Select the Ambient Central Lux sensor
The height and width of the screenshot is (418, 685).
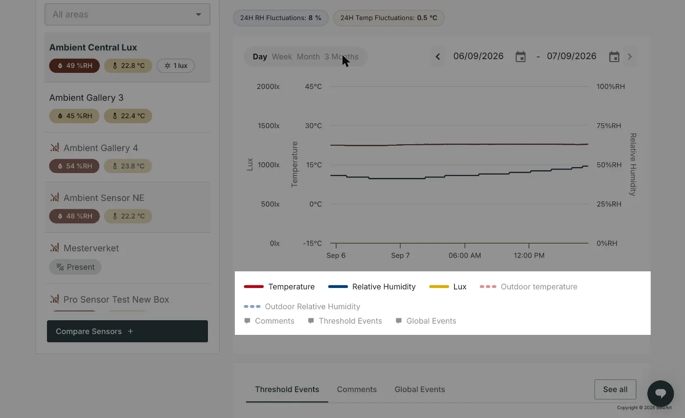coord(127,57)
